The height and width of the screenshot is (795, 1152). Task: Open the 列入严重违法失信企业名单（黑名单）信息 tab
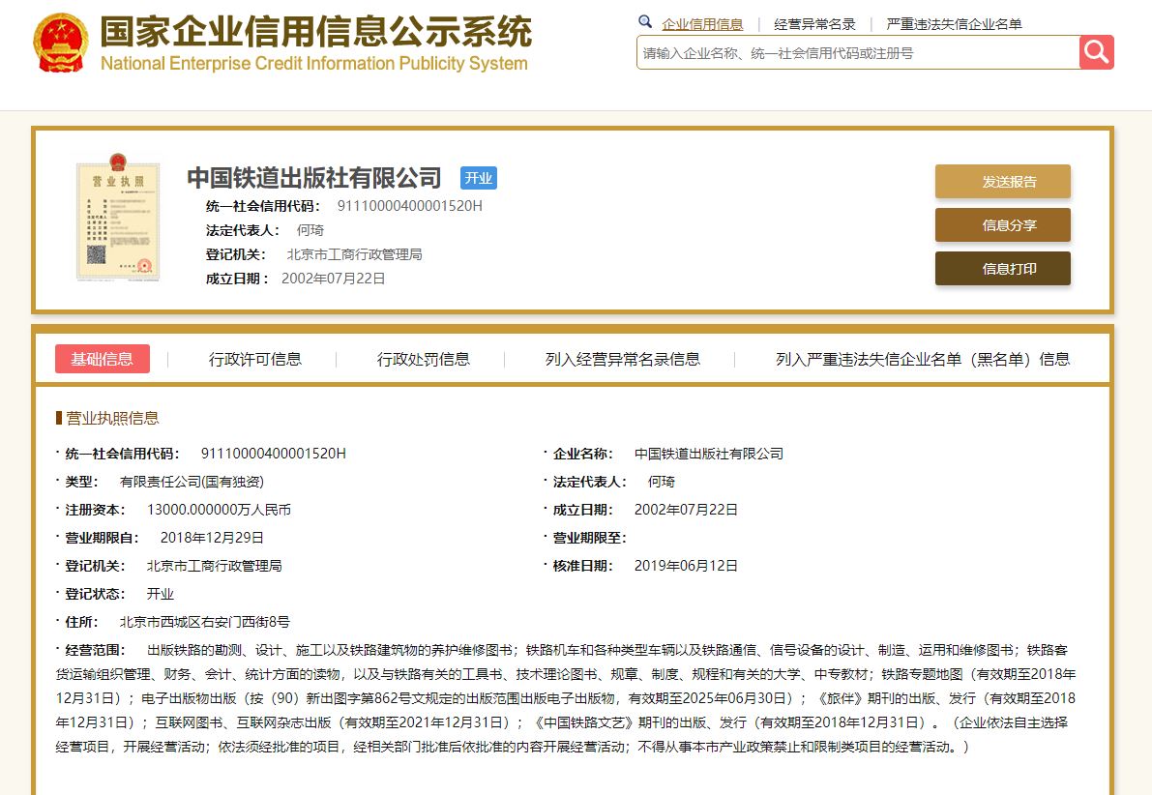click(x=923, y=359)
